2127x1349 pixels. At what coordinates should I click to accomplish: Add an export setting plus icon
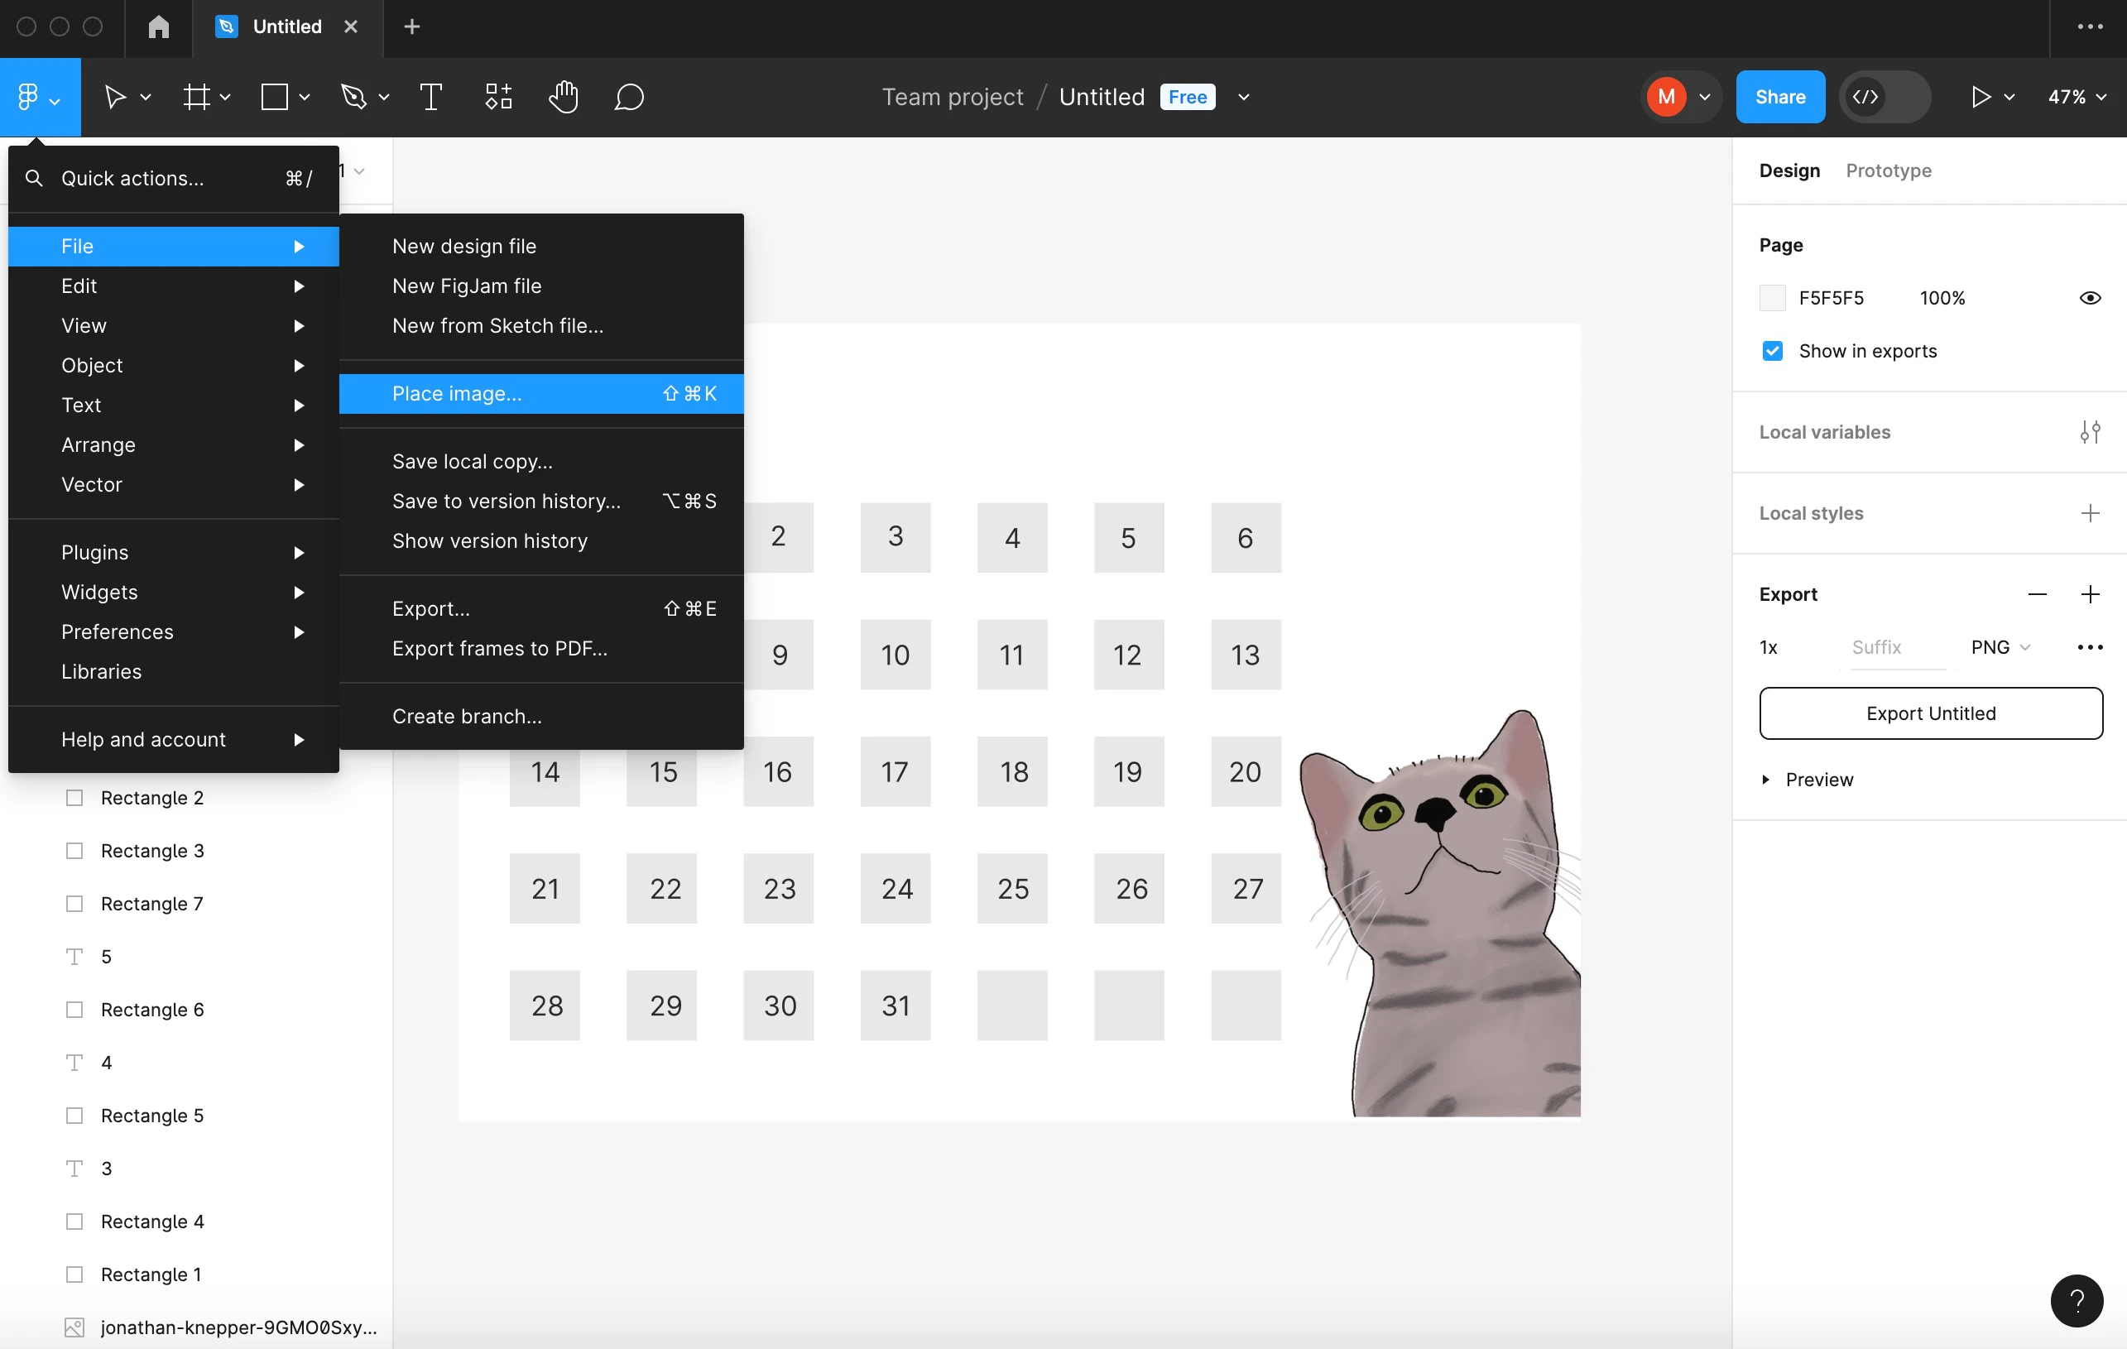(2090, 594)
